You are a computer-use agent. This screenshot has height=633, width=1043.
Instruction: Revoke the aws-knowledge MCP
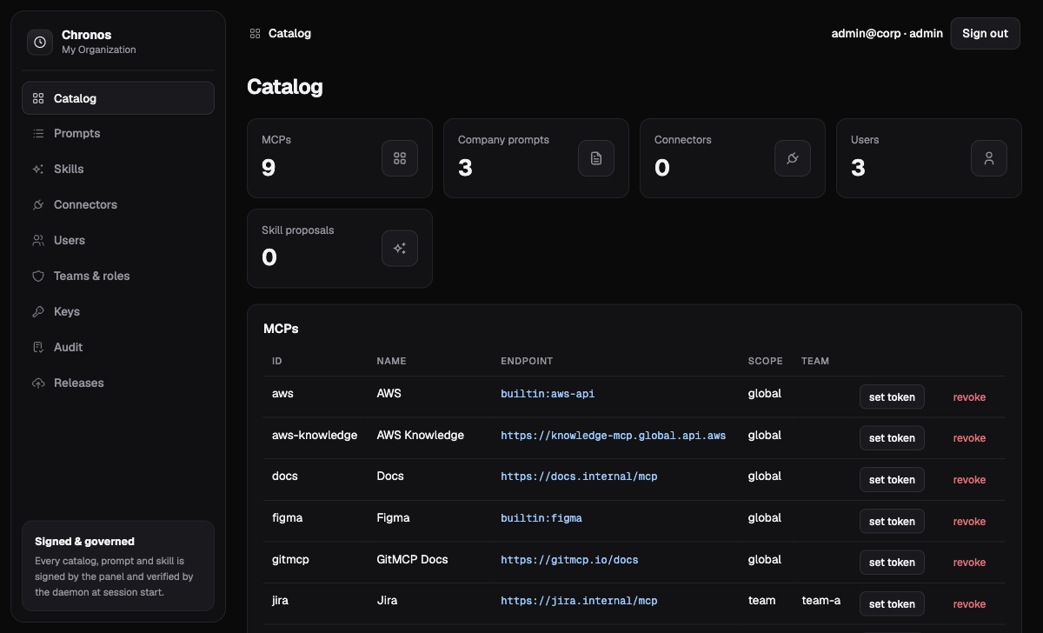(969, 438)
